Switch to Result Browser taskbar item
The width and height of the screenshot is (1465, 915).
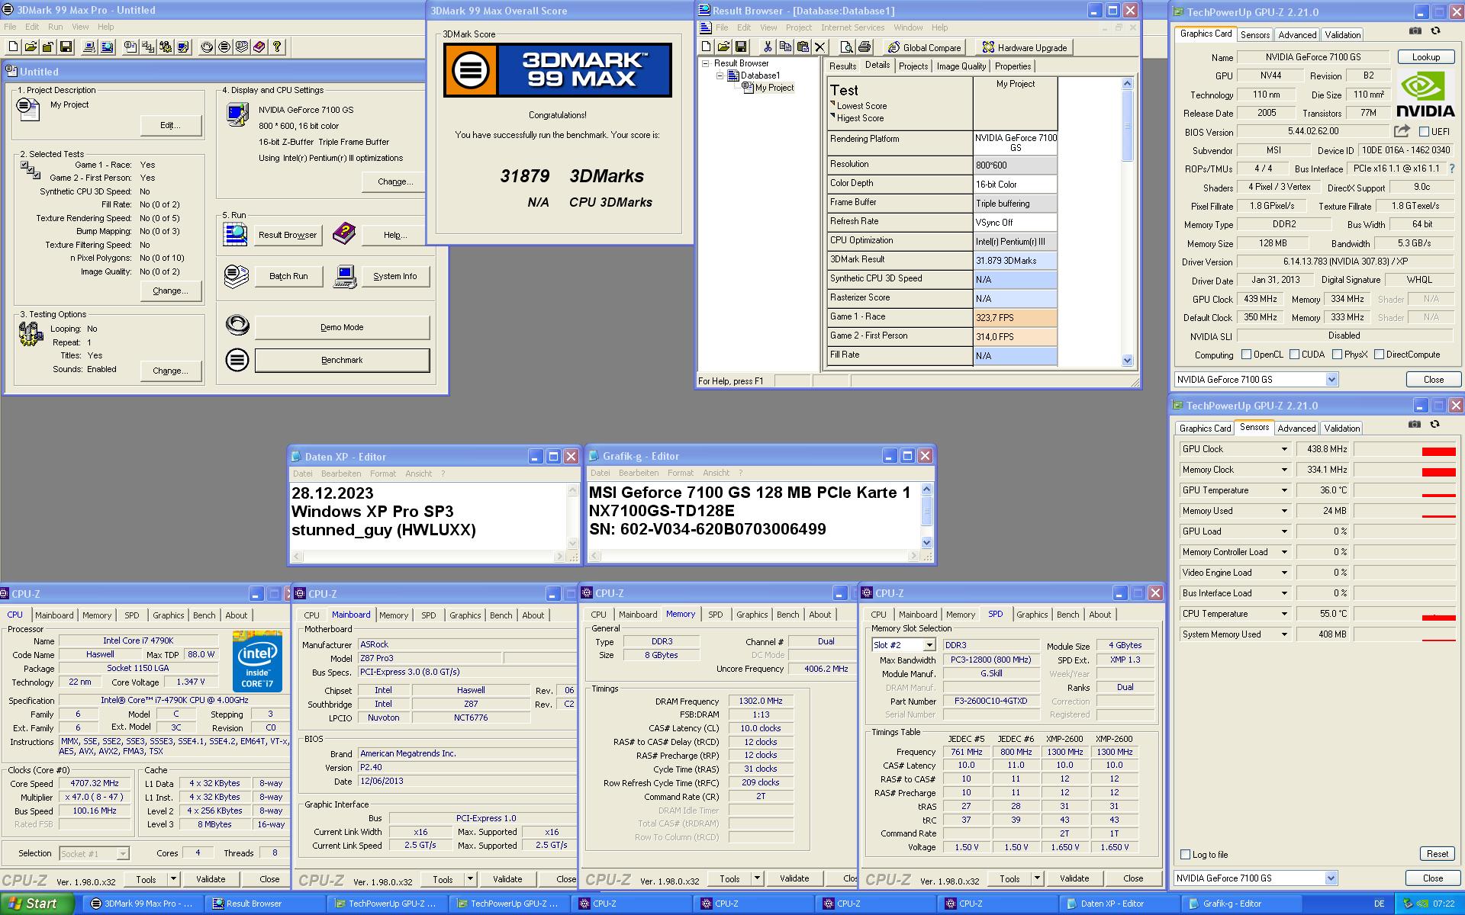263,904
